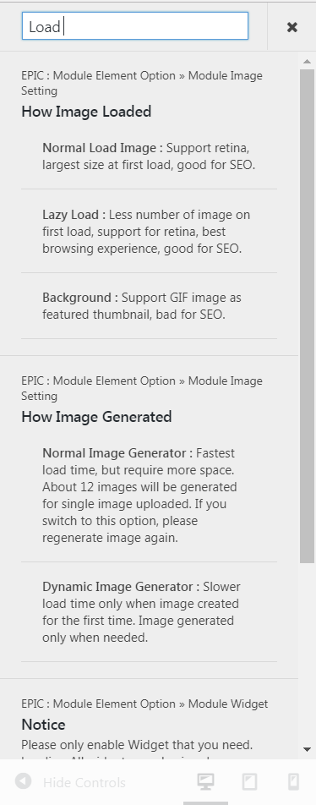
Task: Click the Hide Controls arrow icon
Action: pos(23,782)
